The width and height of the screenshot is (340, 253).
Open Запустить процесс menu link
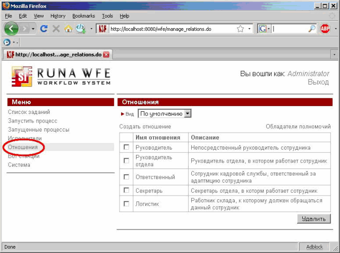point(32,121)
